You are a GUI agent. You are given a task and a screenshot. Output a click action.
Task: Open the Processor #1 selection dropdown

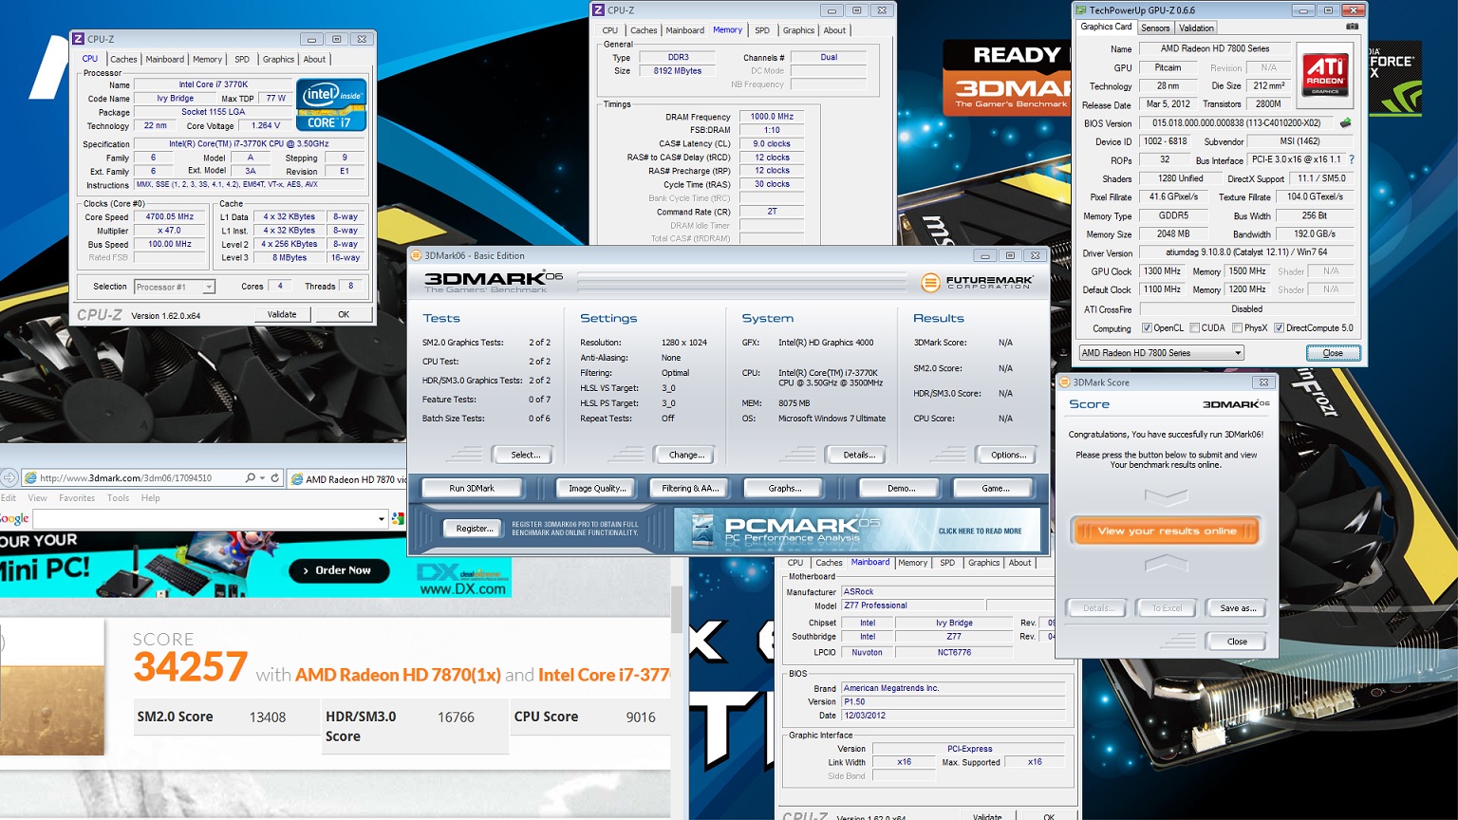click(175, 287)
